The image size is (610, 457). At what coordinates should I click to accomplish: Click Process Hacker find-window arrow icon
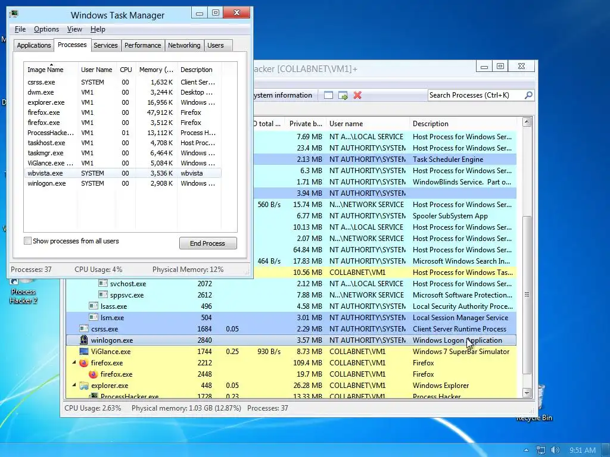click(x=343, y=95)
